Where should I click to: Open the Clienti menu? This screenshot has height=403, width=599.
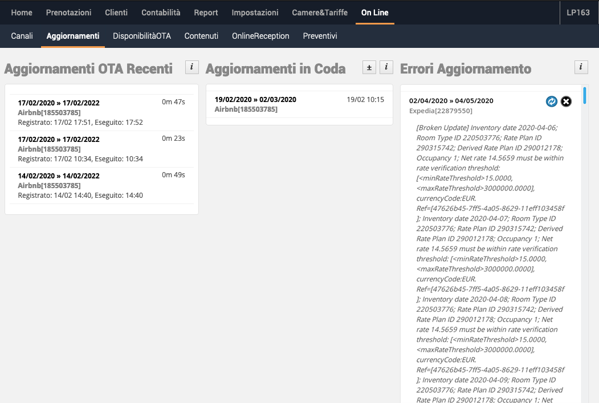pyautogui.click(x=116, y=13)
